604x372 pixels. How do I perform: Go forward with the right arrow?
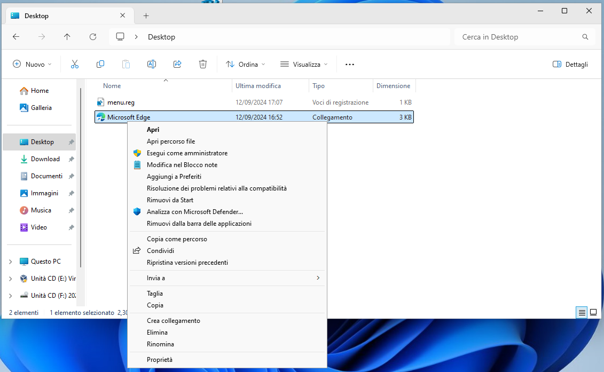[x=42, y=37]
